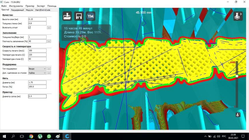Image resolution: width=249 pixels, height=140 pixels.
Task: Open the Эксперт menu
Action: pyautogui.click(x=41, y=6)
